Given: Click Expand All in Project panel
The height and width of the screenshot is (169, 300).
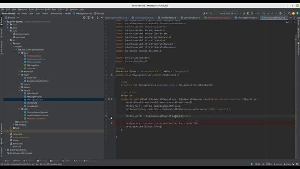Looking at the screenshot, I should [x=89, y=18].
